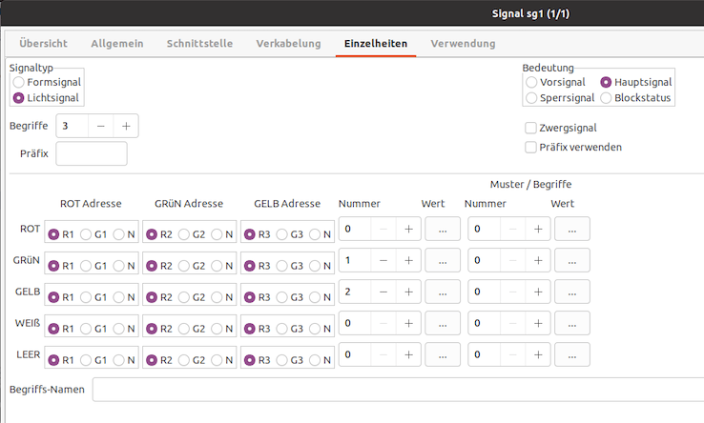The width and height of the screenshot is (704, 423).
Task: Toggle the Präfix verwenden checkbox
Action: [x=531, y=147]
